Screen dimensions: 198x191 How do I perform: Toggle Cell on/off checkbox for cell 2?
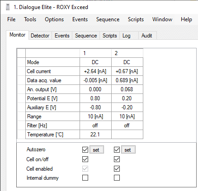[x=117, y=159]
